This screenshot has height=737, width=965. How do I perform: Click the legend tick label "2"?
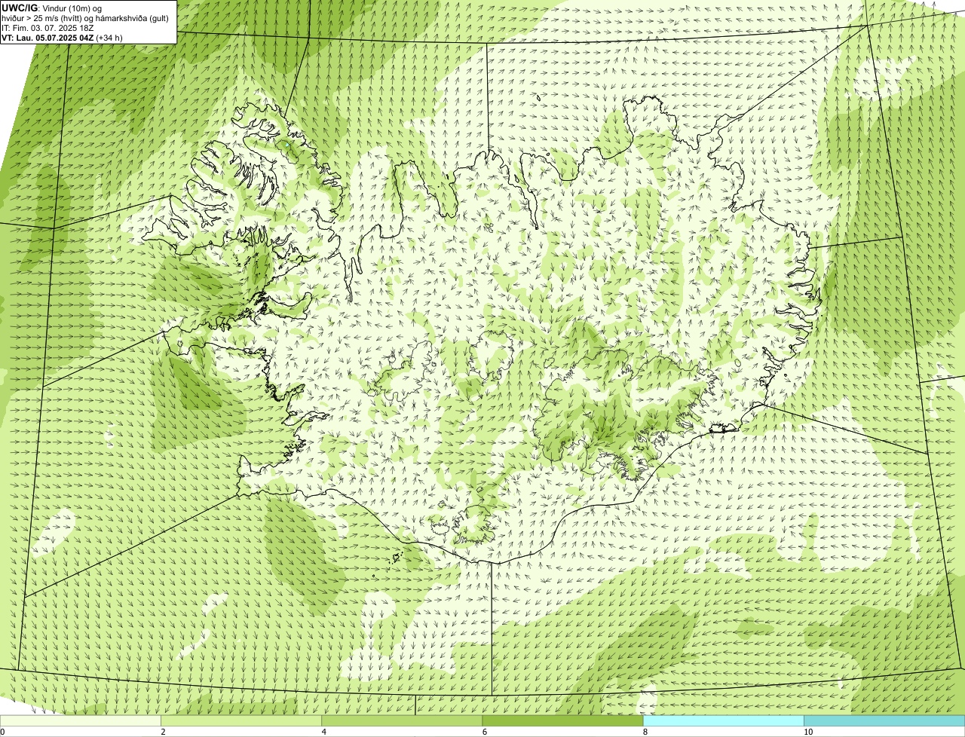click(163, 732)
